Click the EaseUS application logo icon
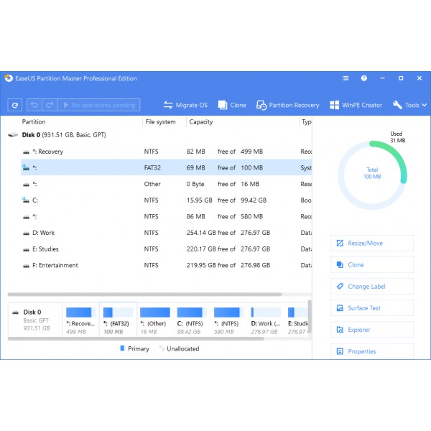The width and height of the screenshot is (431, 431). (9, 78)
